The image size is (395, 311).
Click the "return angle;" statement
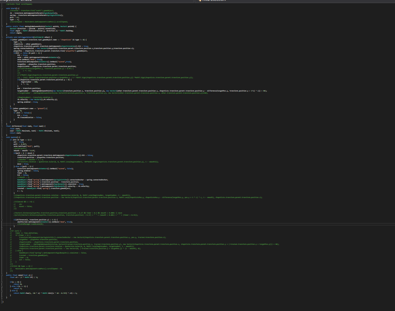[x=16, y=33]
